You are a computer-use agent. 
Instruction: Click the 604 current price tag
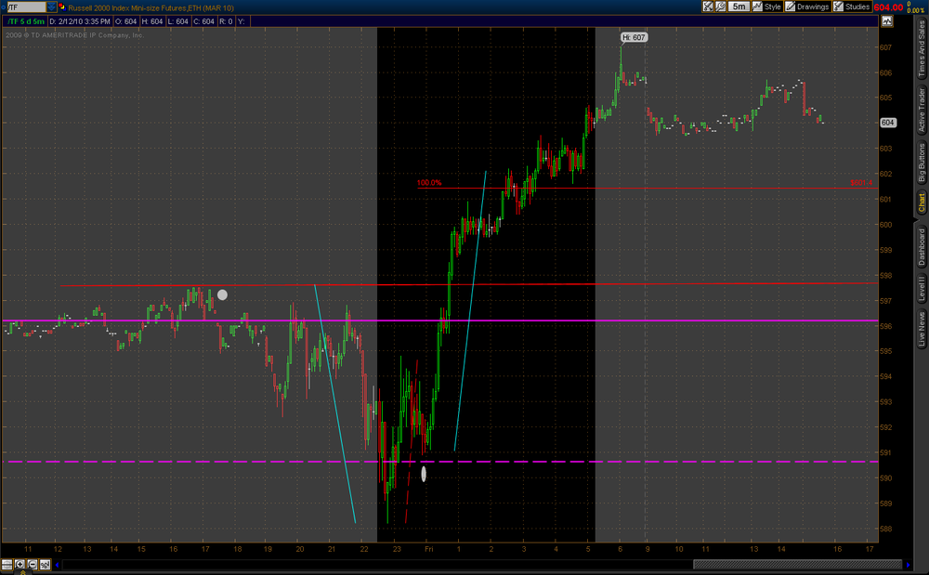(x=887, y=123)
